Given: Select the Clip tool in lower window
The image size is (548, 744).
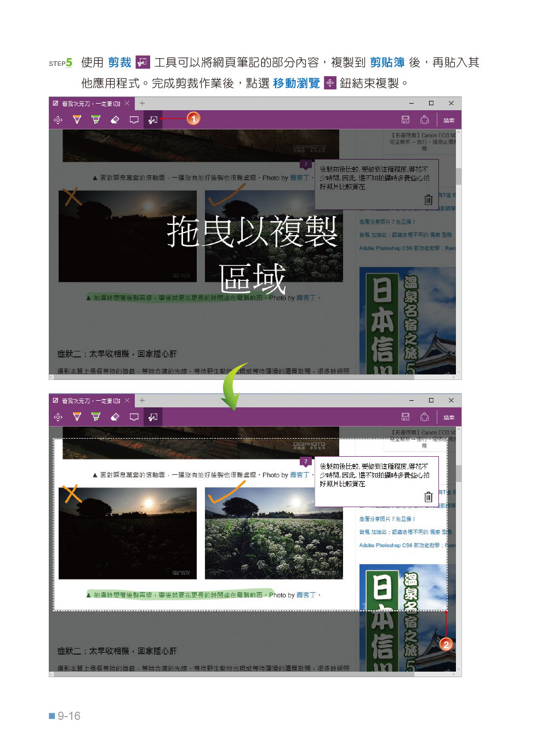Looking at the screenshot, I should [153, 417].
